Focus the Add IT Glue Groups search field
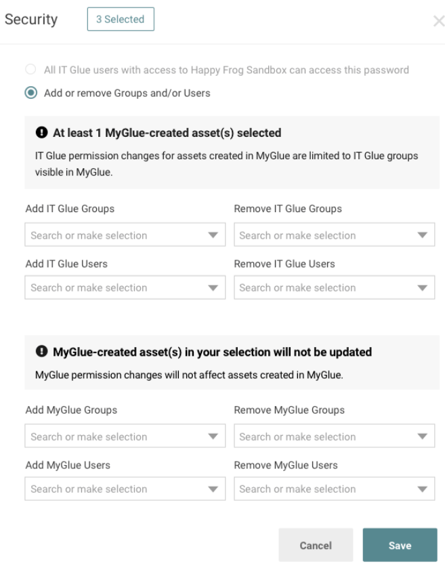The width and height of the screenshot is (445, 570). [x=125, y=235]
